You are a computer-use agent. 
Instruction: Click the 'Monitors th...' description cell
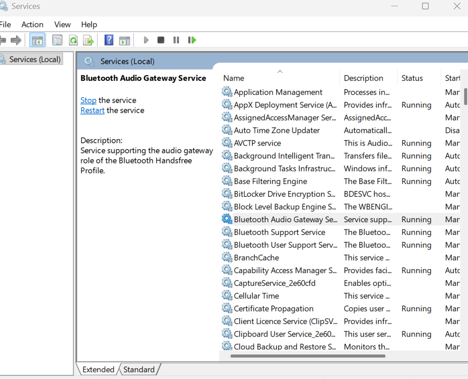367,347
